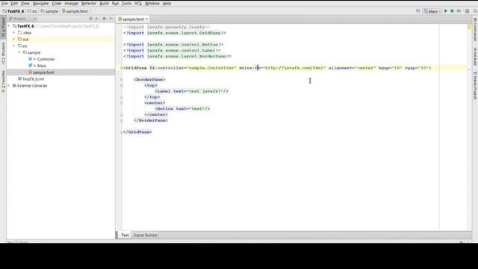Image resolution: width=478 pixels, height=269 pixels.
Task: Open Project panel settings gear
Action: point(105,19)
